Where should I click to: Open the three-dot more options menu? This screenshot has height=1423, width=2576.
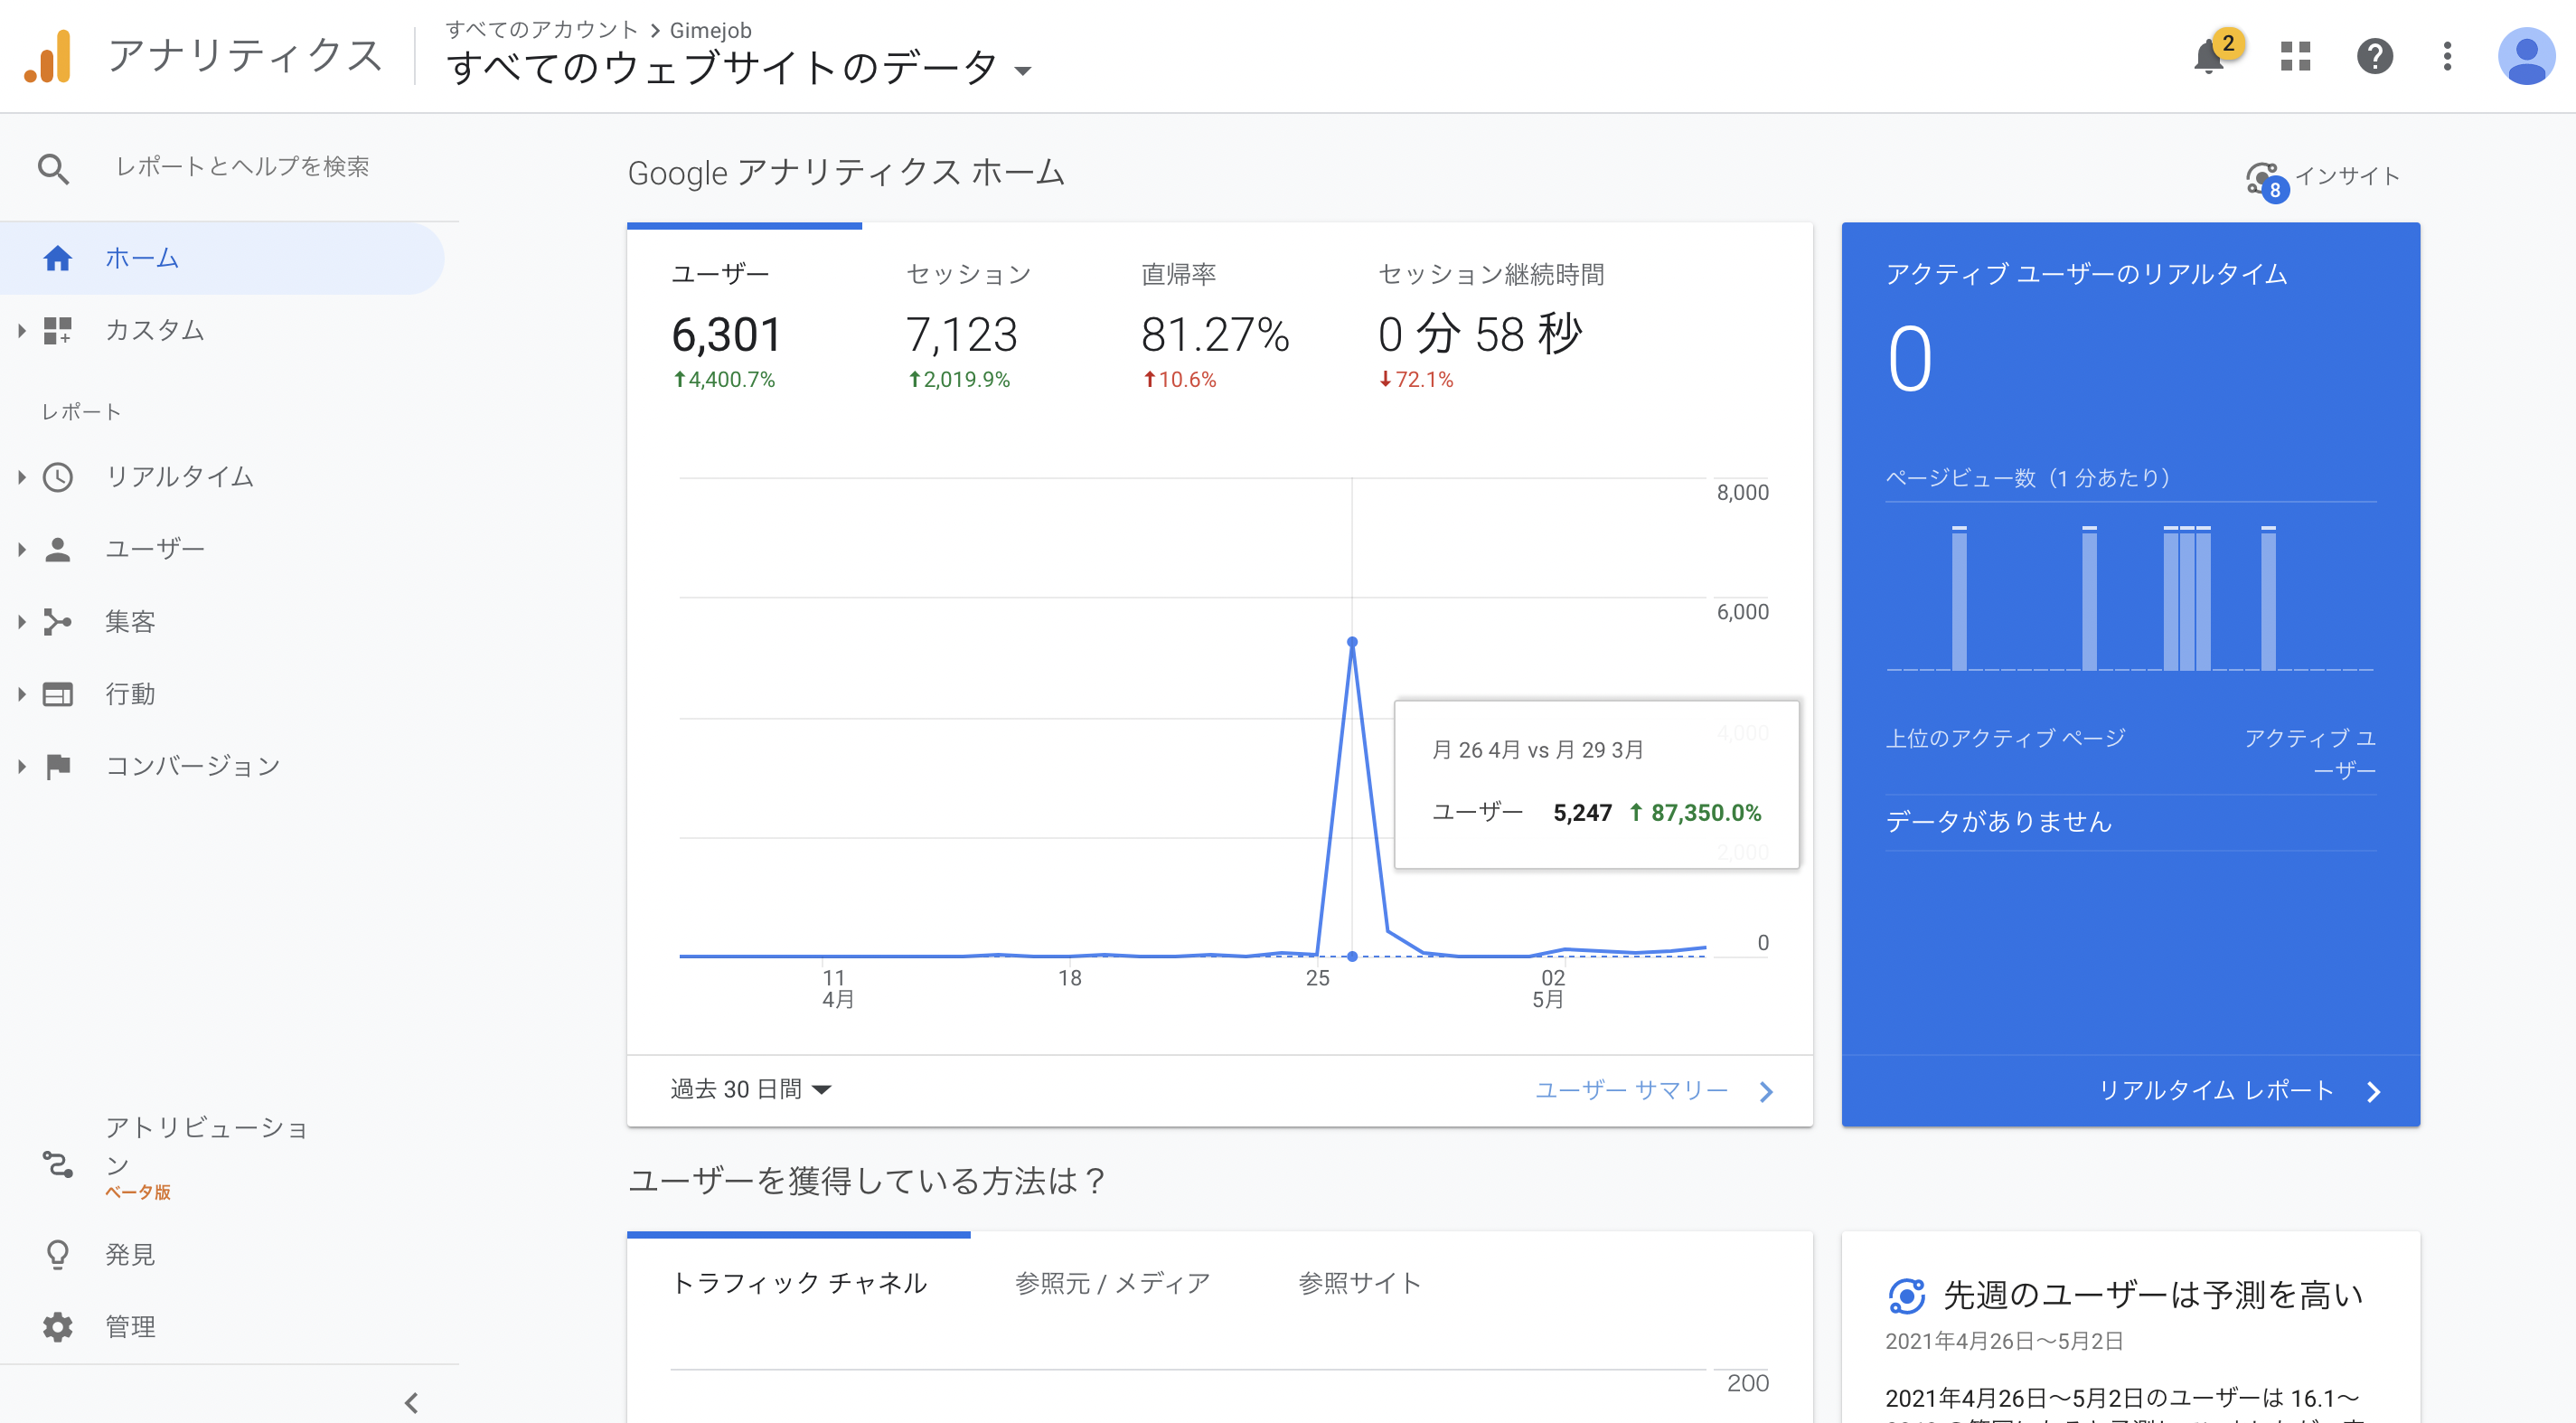click(x=2447, y=57)
